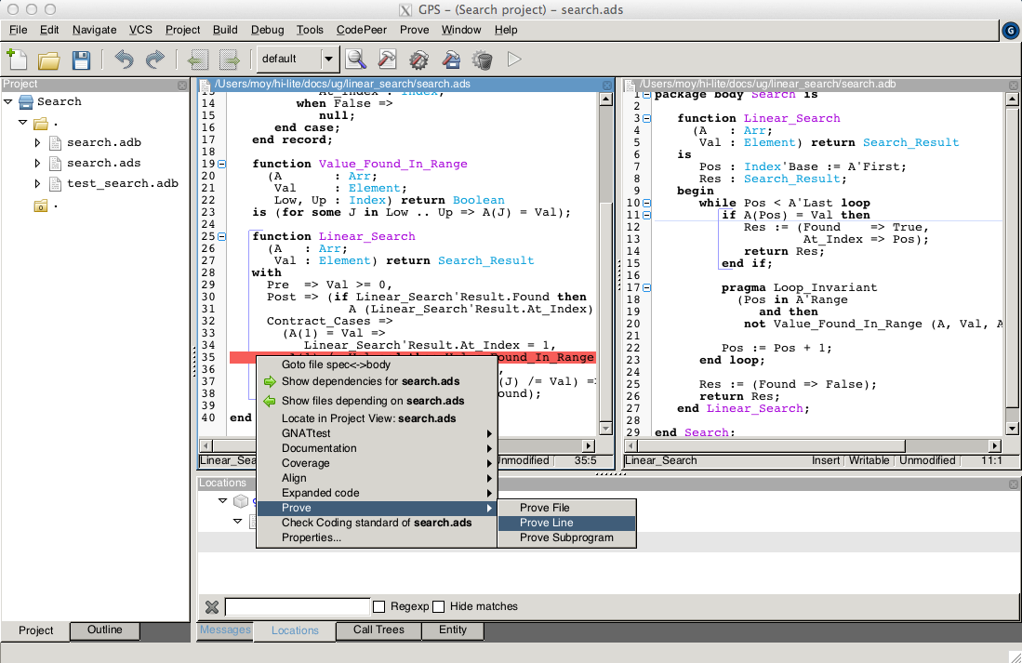Open the Prove menu in menu bar

coord(415,30)
